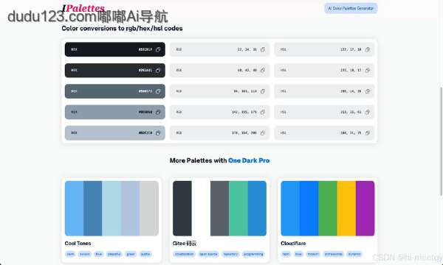The image size is (443, 265).
Task: Copy HSL value of the lightest blue-gray row
Action: pyautogui.click(x=367, y=133)
